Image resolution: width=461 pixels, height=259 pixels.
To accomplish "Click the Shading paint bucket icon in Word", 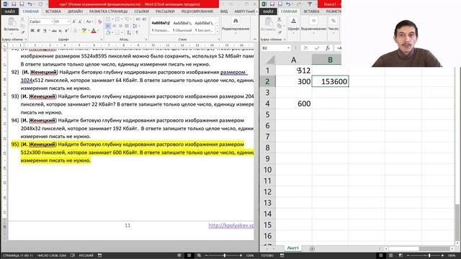I will [109, 32].
